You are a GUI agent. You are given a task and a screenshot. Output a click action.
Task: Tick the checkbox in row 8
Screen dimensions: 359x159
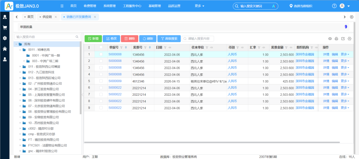(x=101, y=101)
